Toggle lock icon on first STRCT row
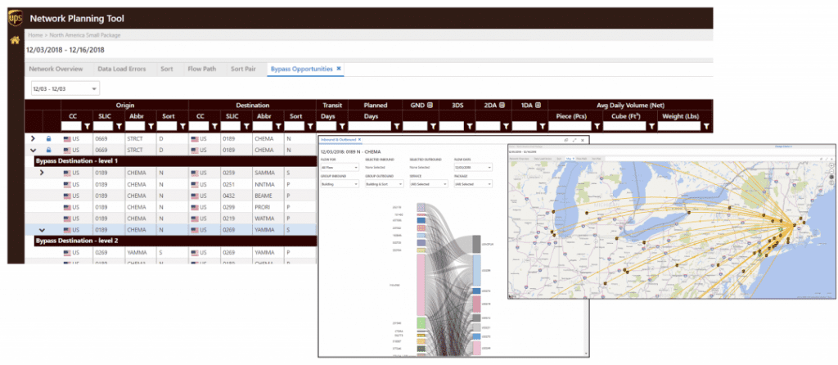The image size is (838, 365). (48, 139)
